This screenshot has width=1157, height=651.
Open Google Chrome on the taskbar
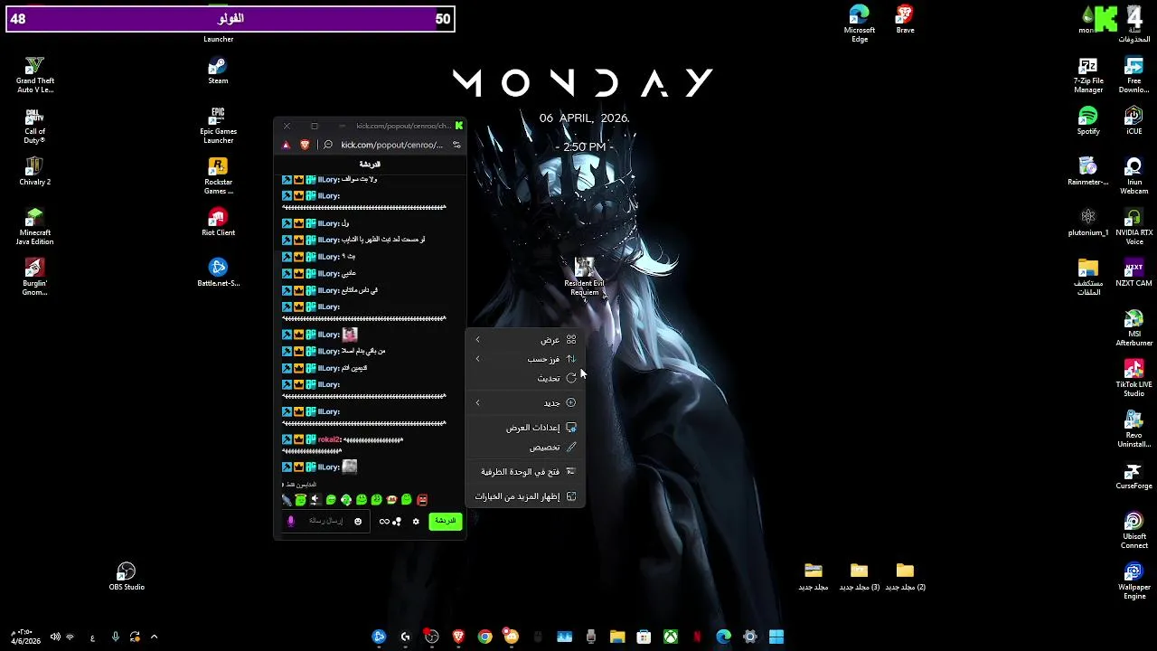pos(485,637)
